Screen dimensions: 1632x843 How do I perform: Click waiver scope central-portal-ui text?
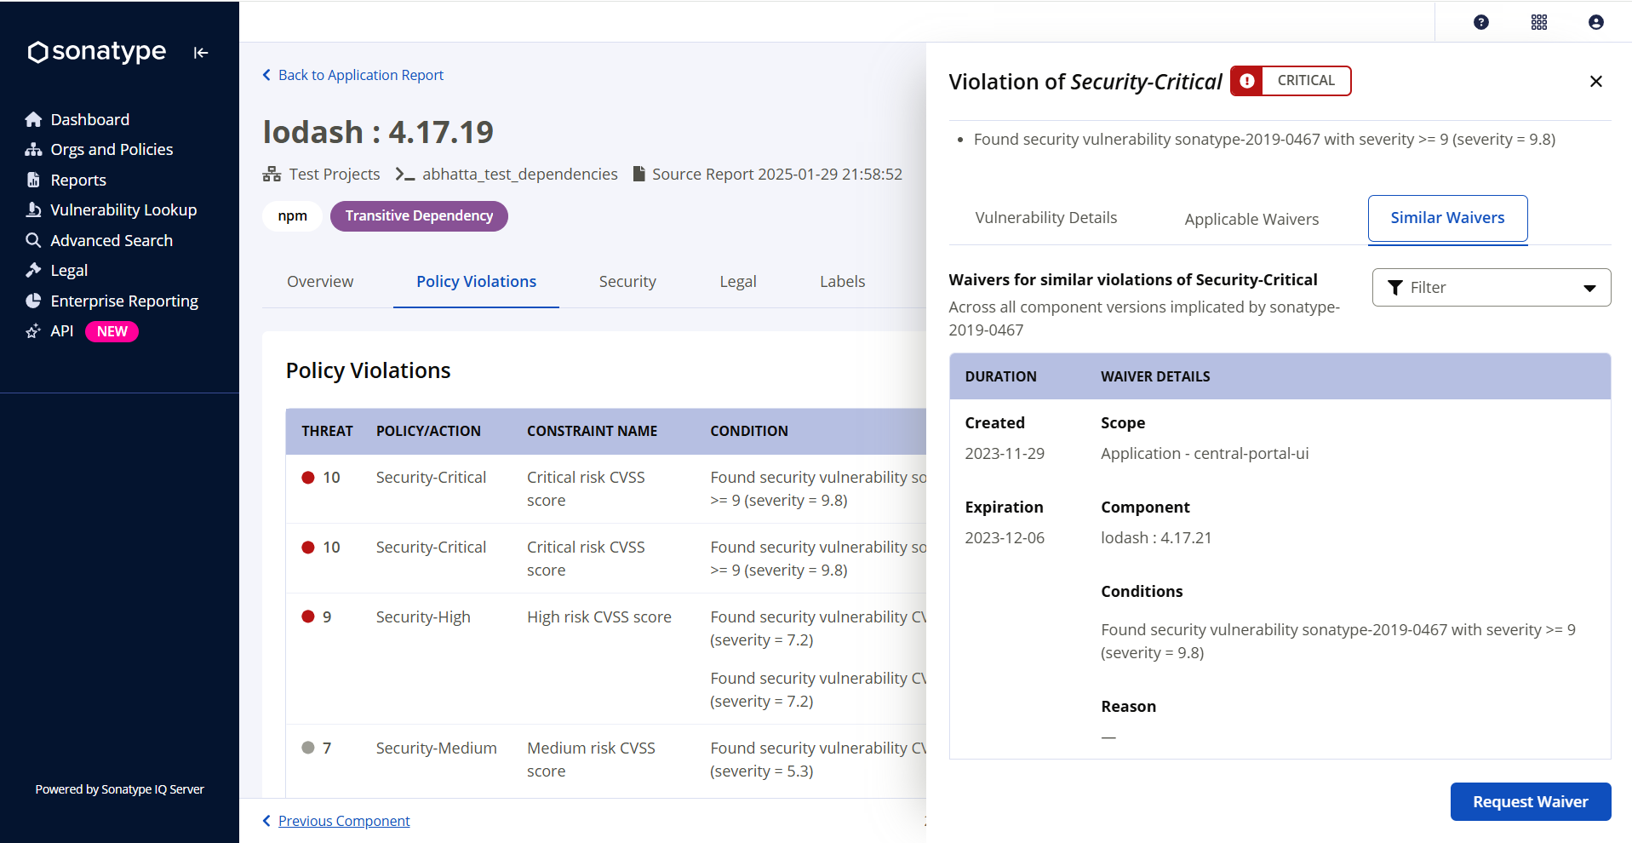[1205, 454]
